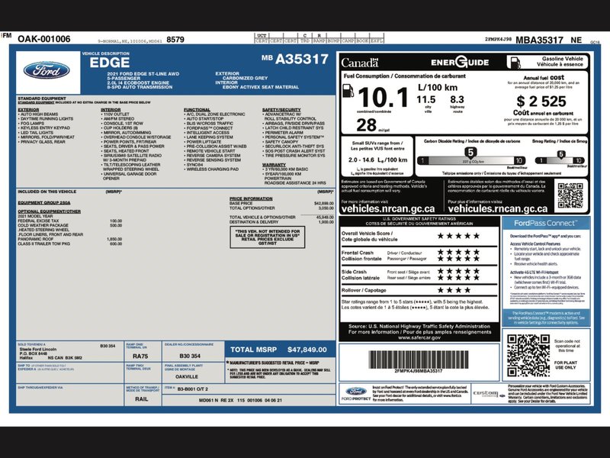Click the 'WARRANTY' heading

pyautogui.click(x=274, y=165)
